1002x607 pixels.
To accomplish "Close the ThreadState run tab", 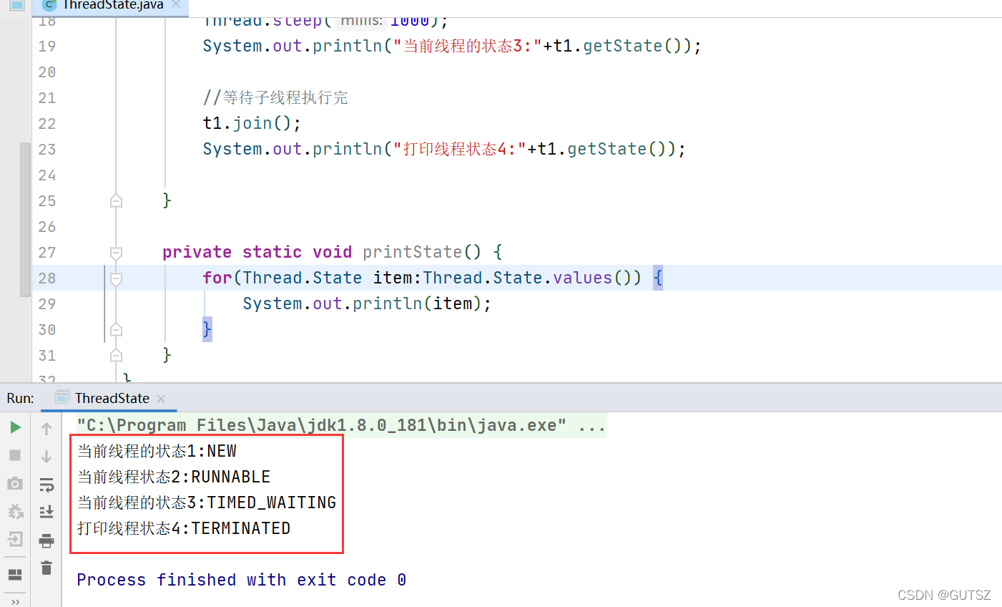I will tap(161, 399).
